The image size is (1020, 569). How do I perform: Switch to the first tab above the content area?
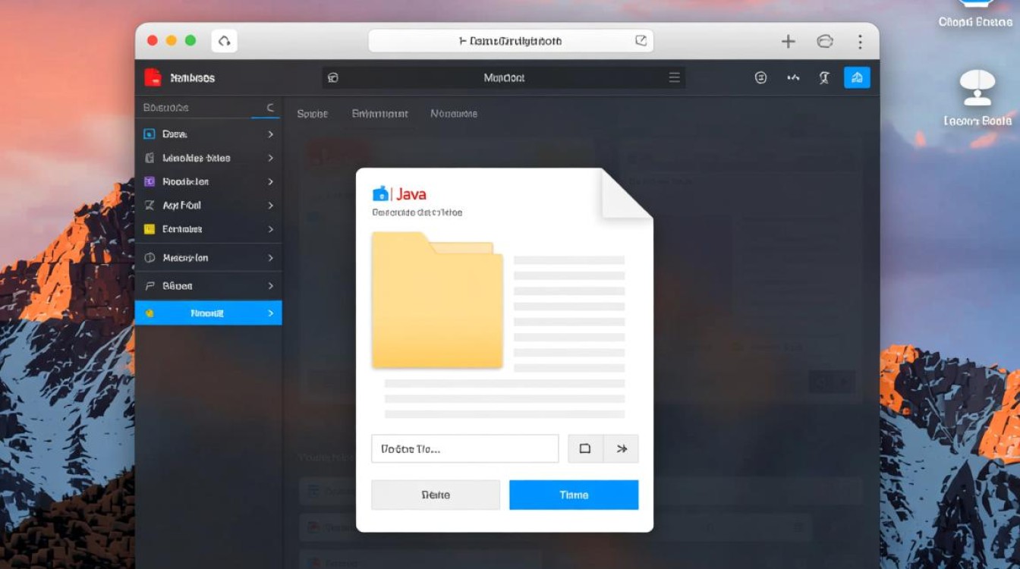click(313, 113)
